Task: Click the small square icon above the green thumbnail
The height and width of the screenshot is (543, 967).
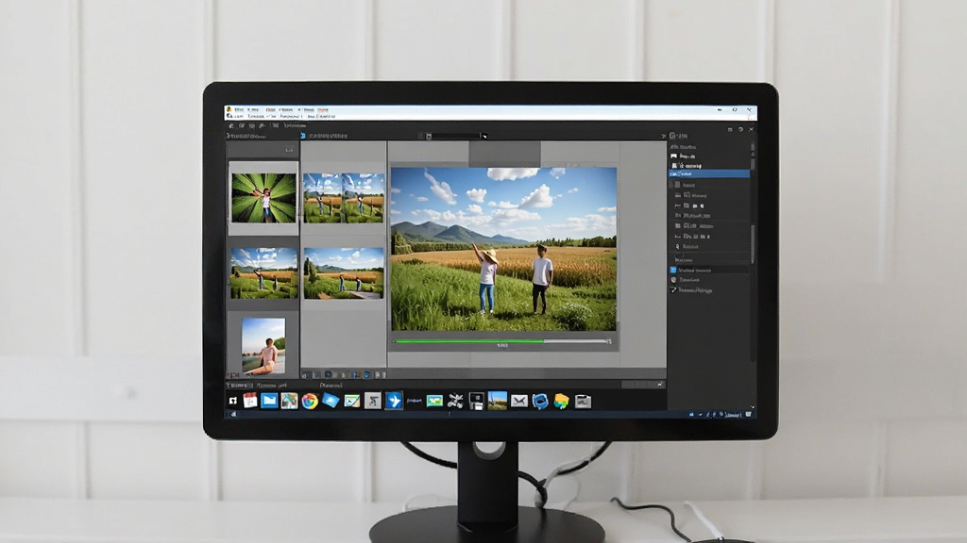Action: [289, 150]
